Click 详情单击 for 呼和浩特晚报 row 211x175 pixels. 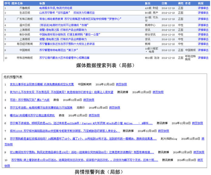pos(203,58)
